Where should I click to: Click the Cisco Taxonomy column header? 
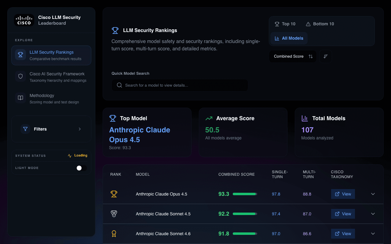(x=342, y=174)
